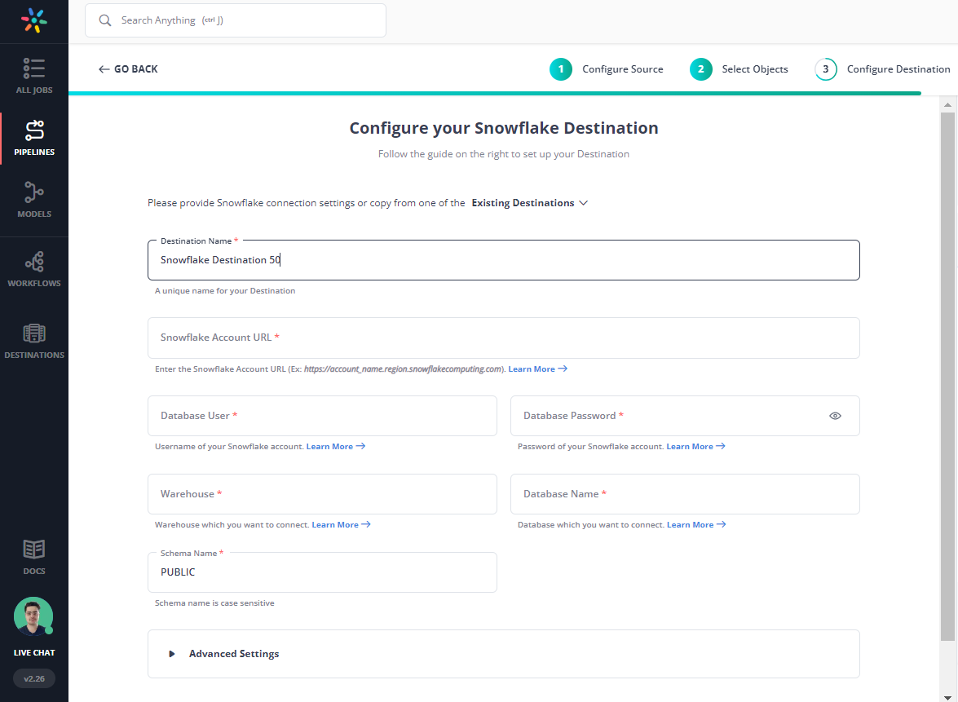Click the GO BACK button
Viewport: 958px width, 702px height.
click(x=127, y=69)
